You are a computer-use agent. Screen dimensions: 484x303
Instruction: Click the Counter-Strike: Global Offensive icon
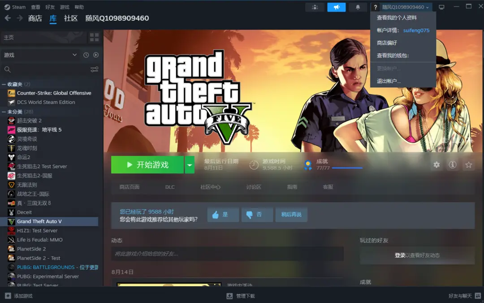coord(11,93)
